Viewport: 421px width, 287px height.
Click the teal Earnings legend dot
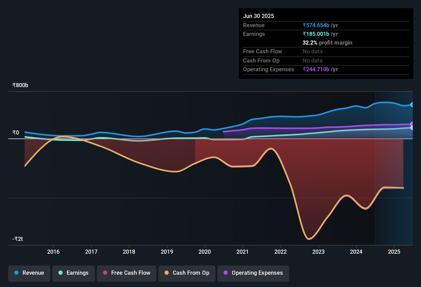[61, 273]
